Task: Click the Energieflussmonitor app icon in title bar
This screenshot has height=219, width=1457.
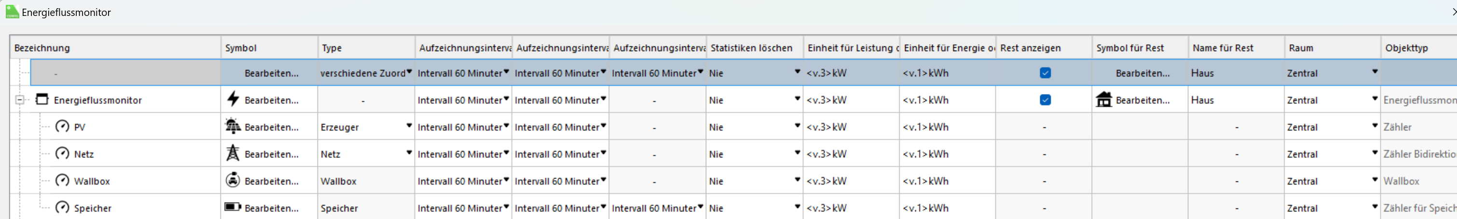Action: (12, 12)
